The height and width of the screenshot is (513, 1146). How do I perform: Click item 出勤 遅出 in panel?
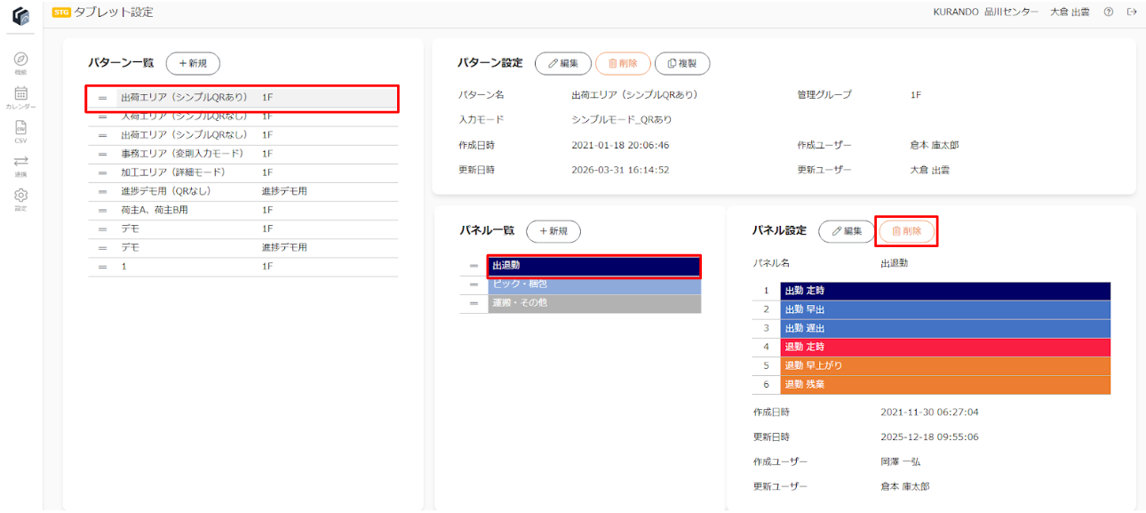(945, 328)
